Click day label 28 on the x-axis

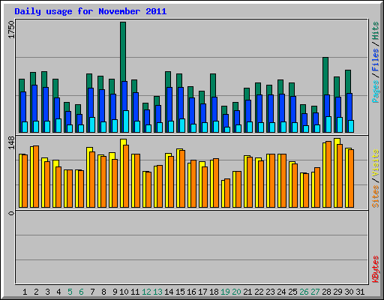point(326,292)
